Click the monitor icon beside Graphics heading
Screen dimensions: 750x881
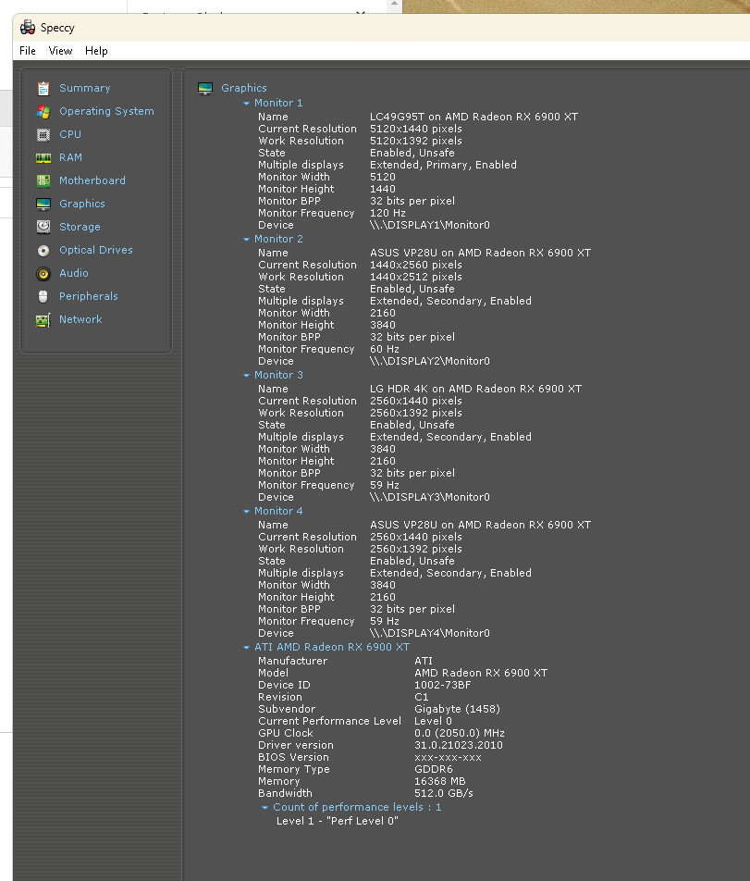coord(205,88)
